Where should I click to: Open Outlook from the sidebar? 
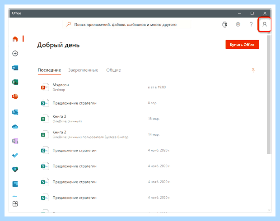click(15, 112)
